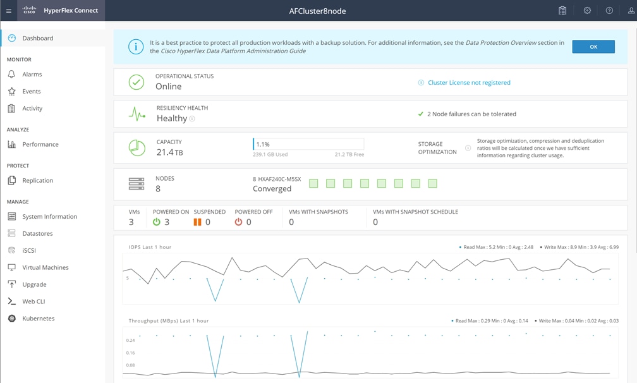Click the AFCluster8node cluster title
Image resolution: width=637 pixels, height=383 pixels.
click(317, 11)
